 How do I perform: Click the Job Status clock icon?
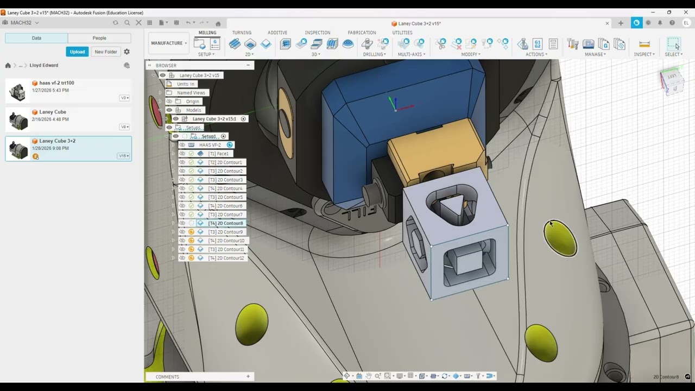(x=648, y=23)
